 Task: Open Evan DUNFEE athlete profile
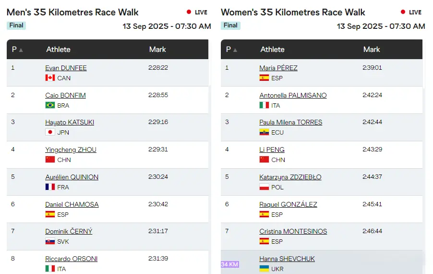click(x=66, y=68)
